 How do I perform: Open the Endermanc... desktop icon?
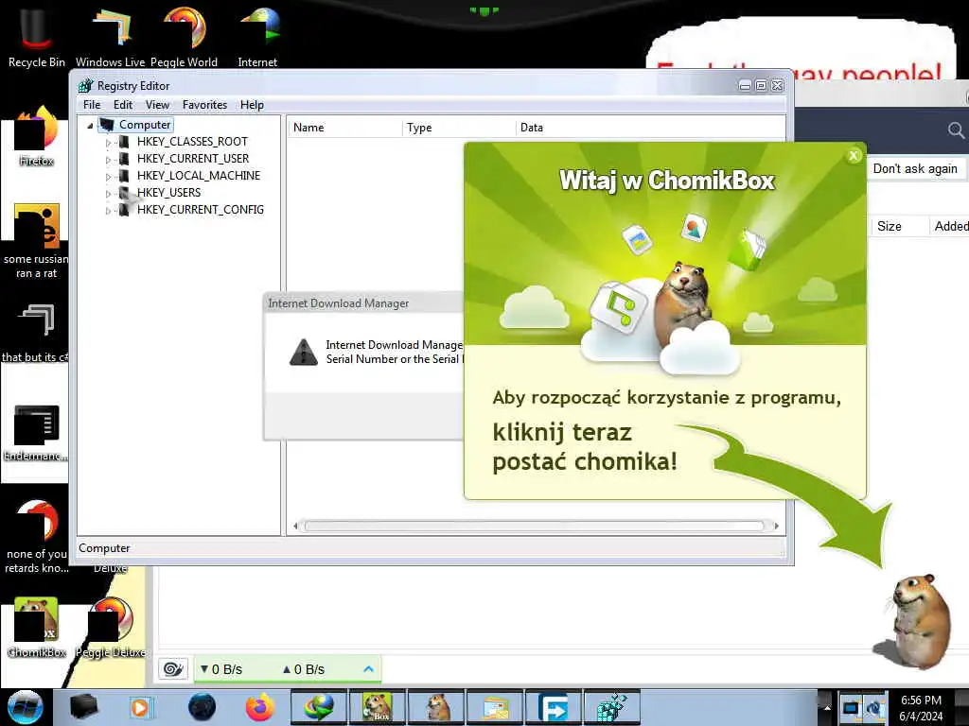[36, 432]
